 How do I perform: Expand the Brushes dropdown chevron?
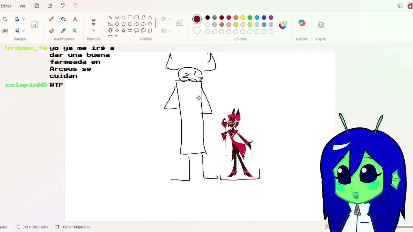click(94, 30)
